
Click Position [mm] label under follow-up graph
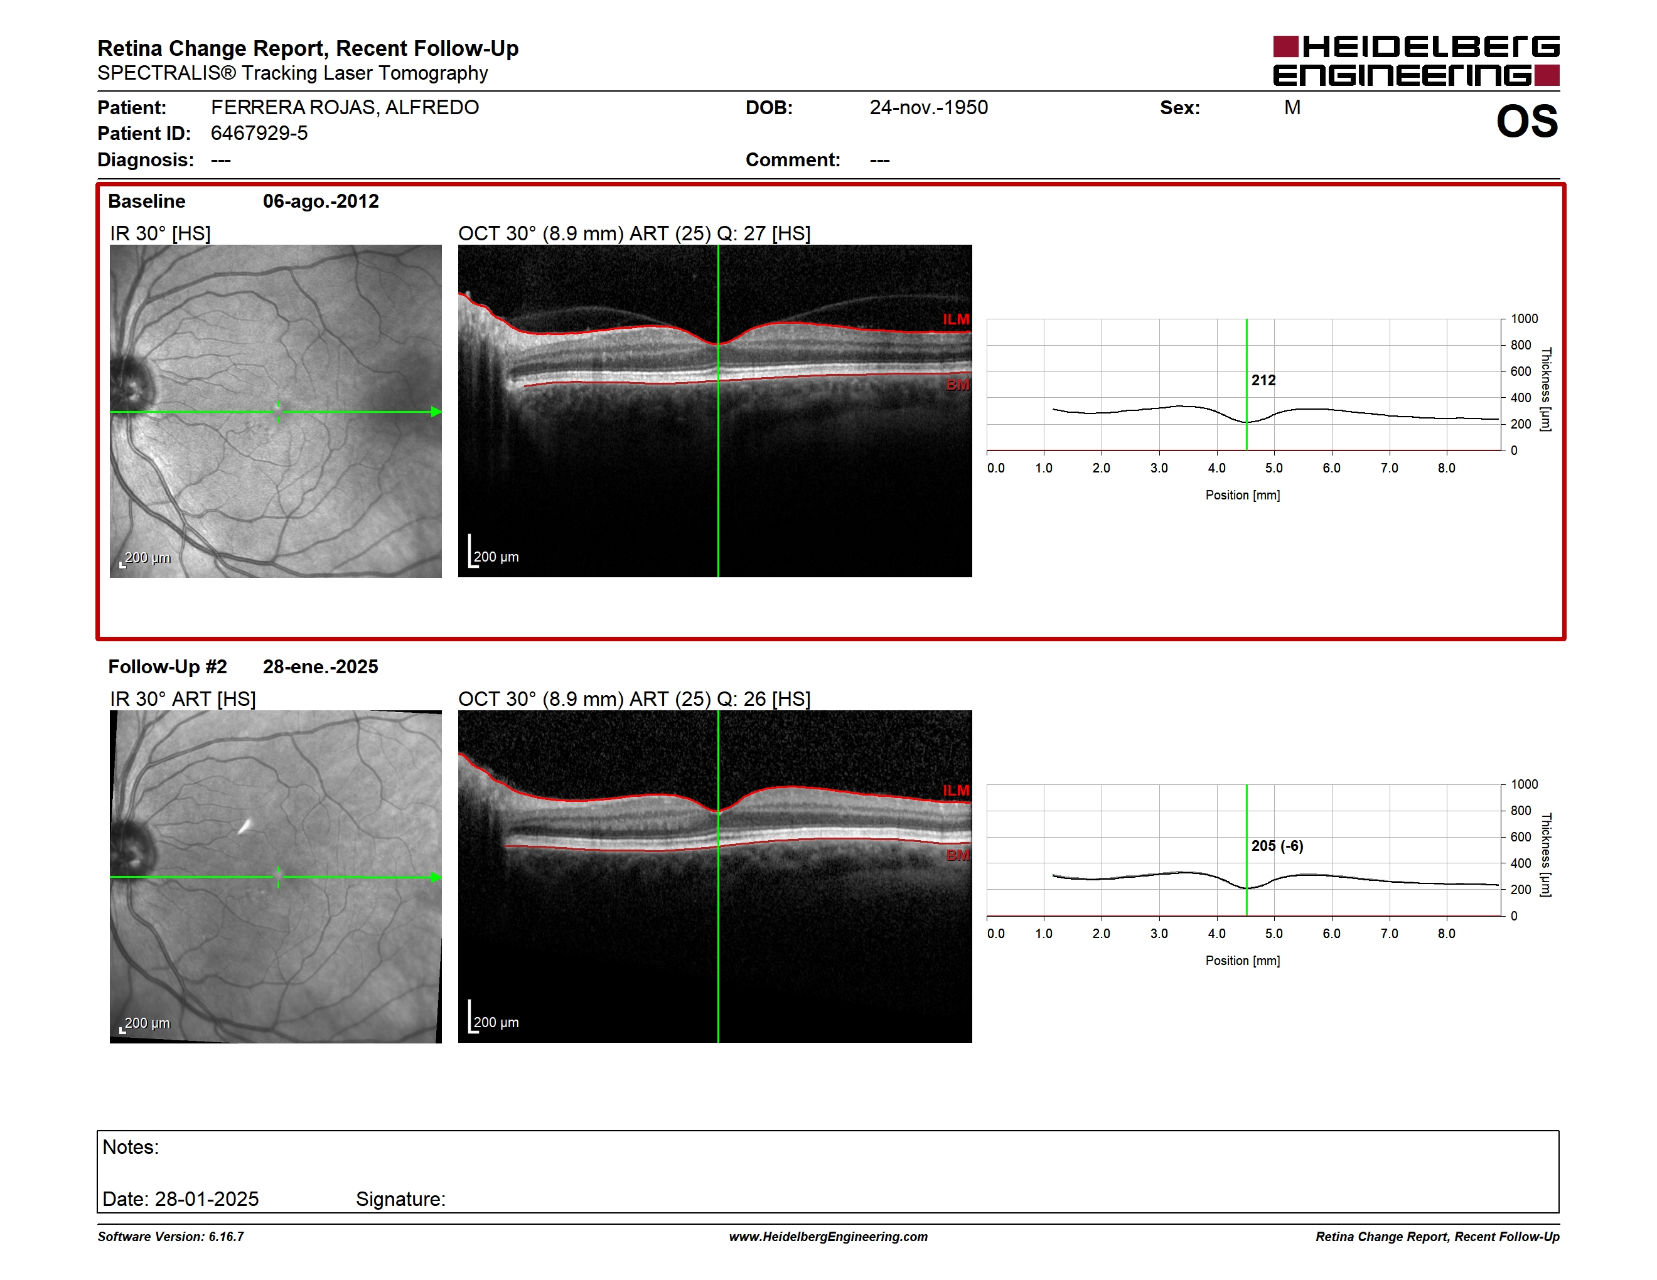click(x=1243, y=961)
